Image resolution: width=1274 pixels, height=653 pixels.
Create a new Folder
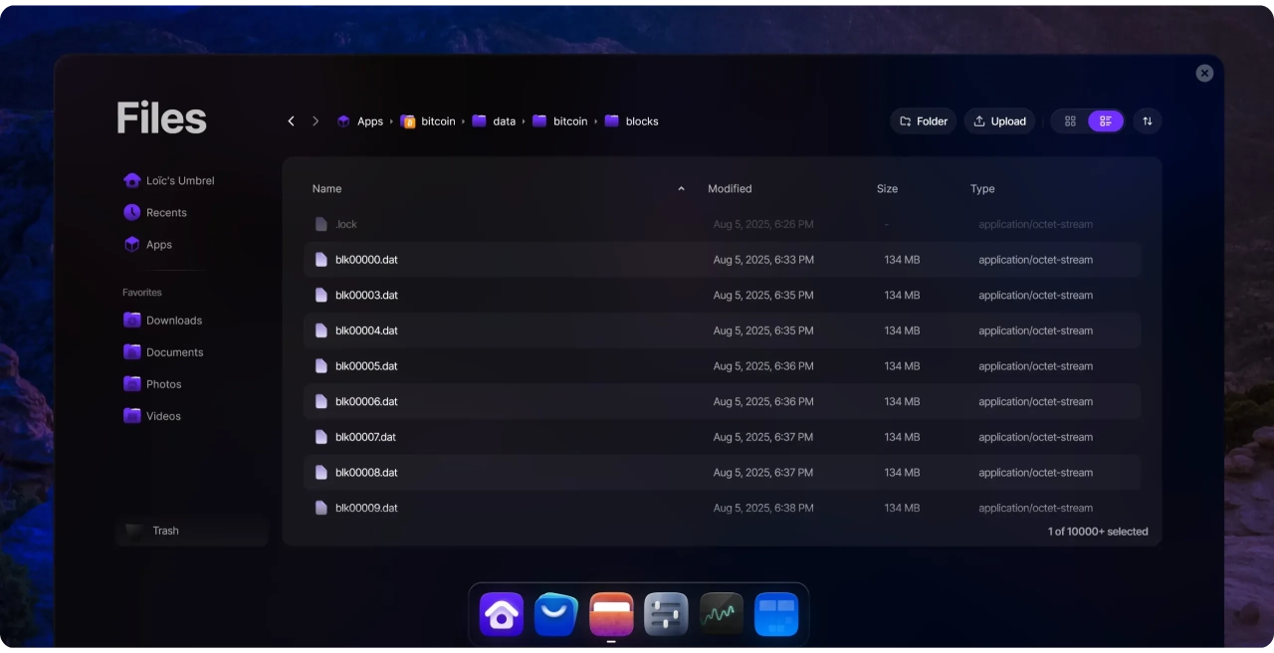pyautogui.click(x=923, y=121)
